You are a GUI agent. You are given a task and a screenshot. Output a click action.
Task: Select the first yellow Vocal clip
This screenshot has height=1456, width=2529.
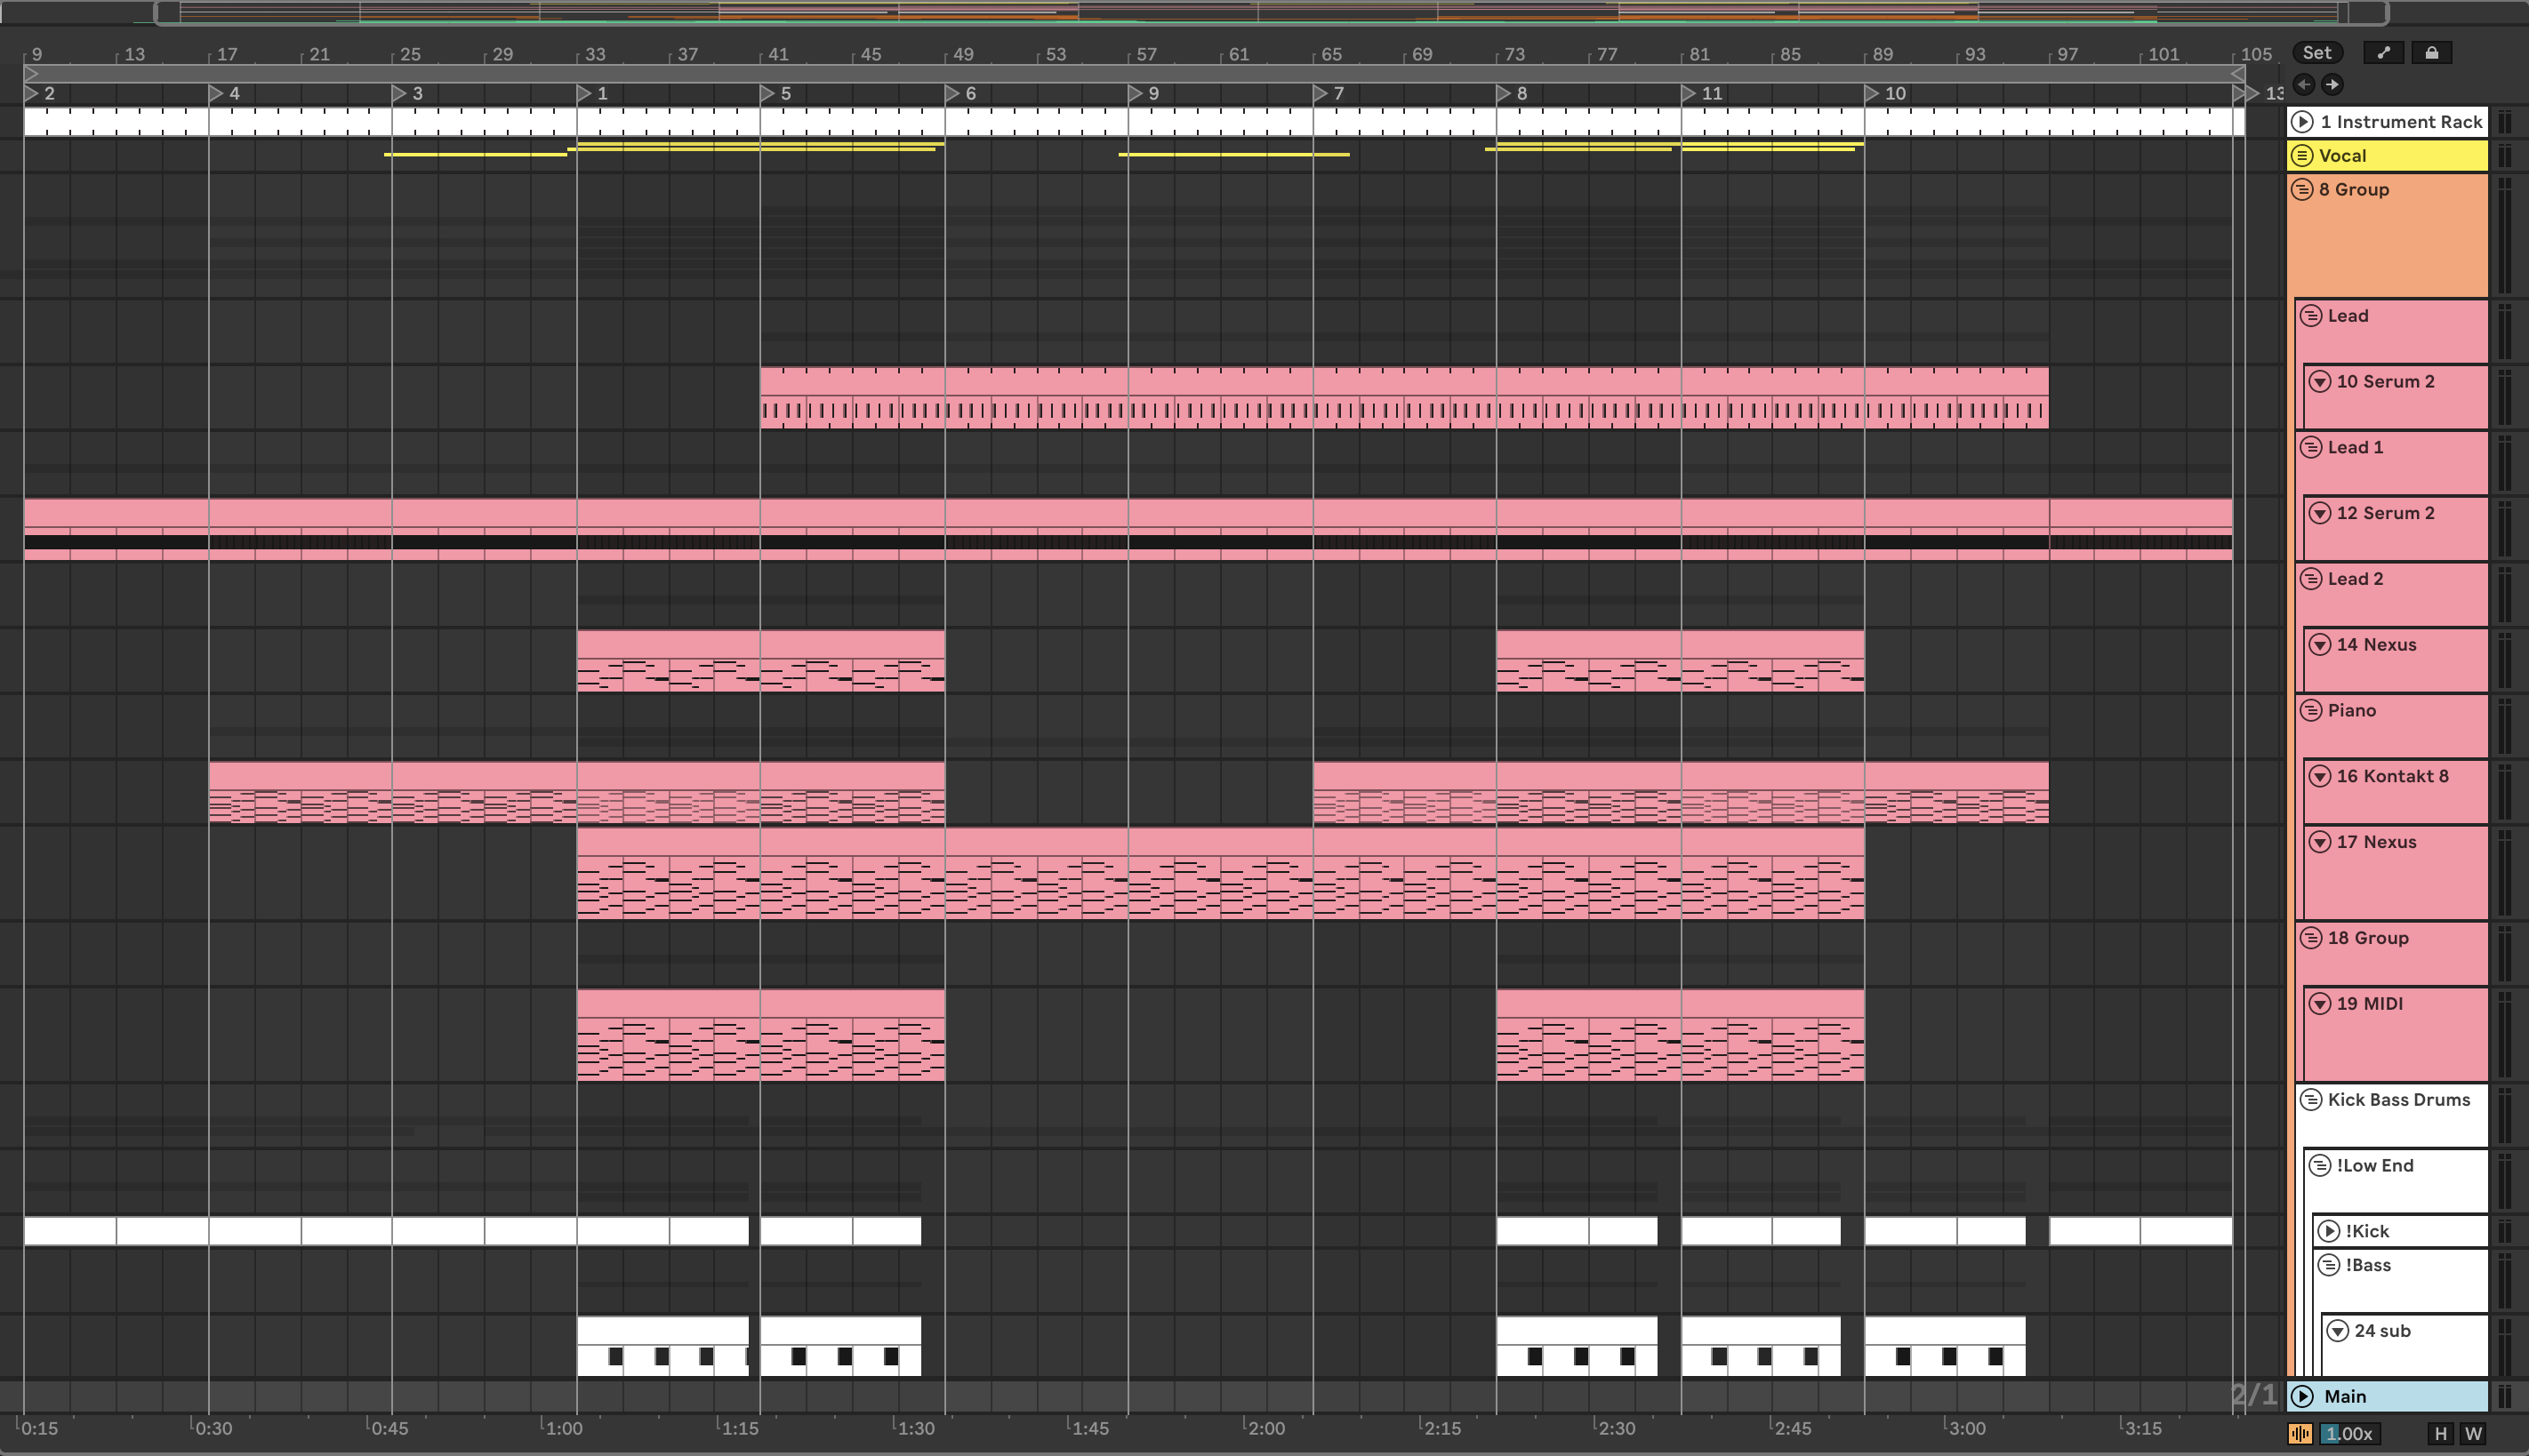pos(475,155)
